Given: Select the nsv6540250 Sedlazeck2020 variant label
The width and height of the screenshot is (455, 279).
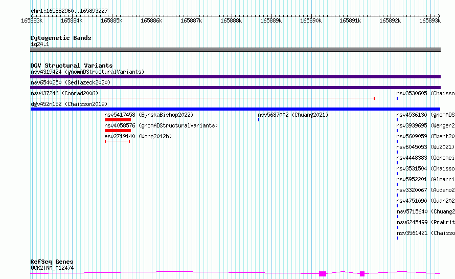Looking at the screenshot, I should point(71,82).
